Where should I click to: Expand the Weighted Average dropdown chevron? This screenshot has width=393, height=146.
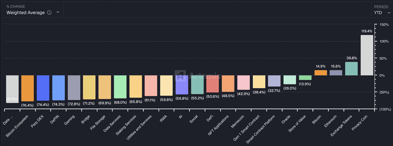[x=58, y=13]
